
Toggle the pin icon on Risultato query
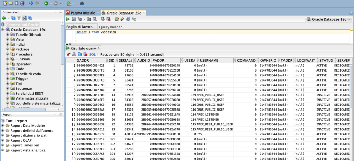click(68, 54)
